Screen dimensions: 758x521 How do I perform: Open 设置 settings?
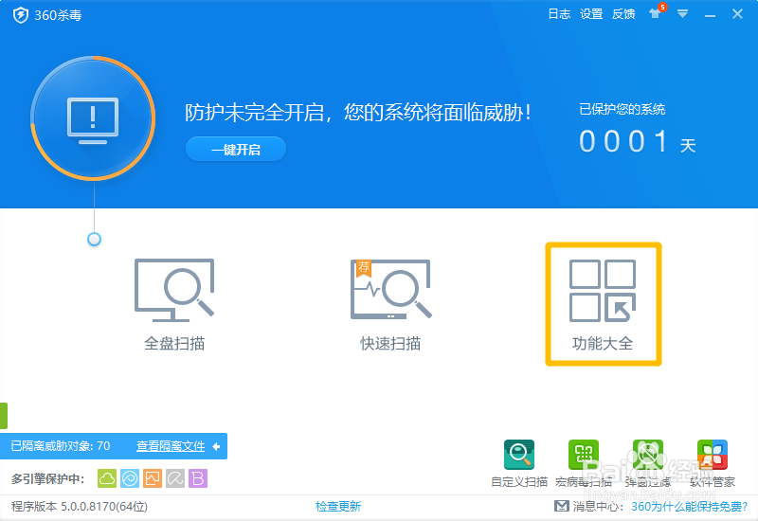point(591,14)
